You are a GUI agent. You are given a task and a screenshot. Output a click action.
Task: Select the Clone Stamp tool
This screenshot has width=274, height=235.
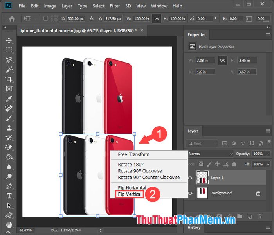(x=9, y=128)
